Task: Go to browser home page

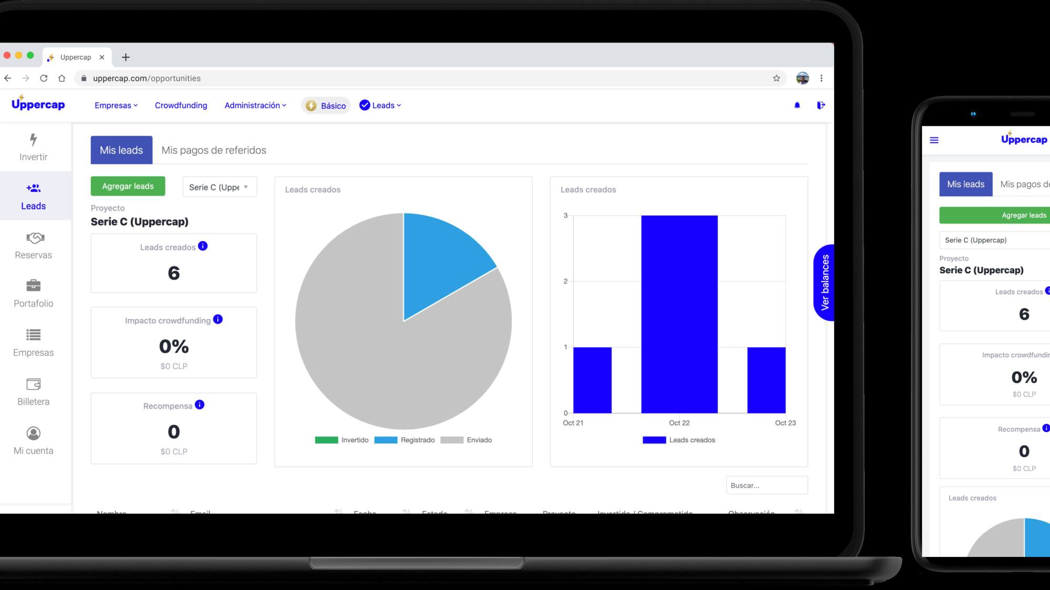Action: pos(62,78)
